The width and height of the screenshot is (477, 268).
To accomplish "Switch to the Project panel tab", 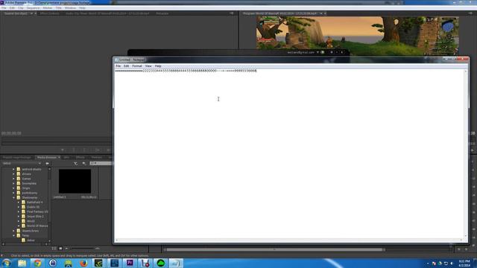I will 17,157.
